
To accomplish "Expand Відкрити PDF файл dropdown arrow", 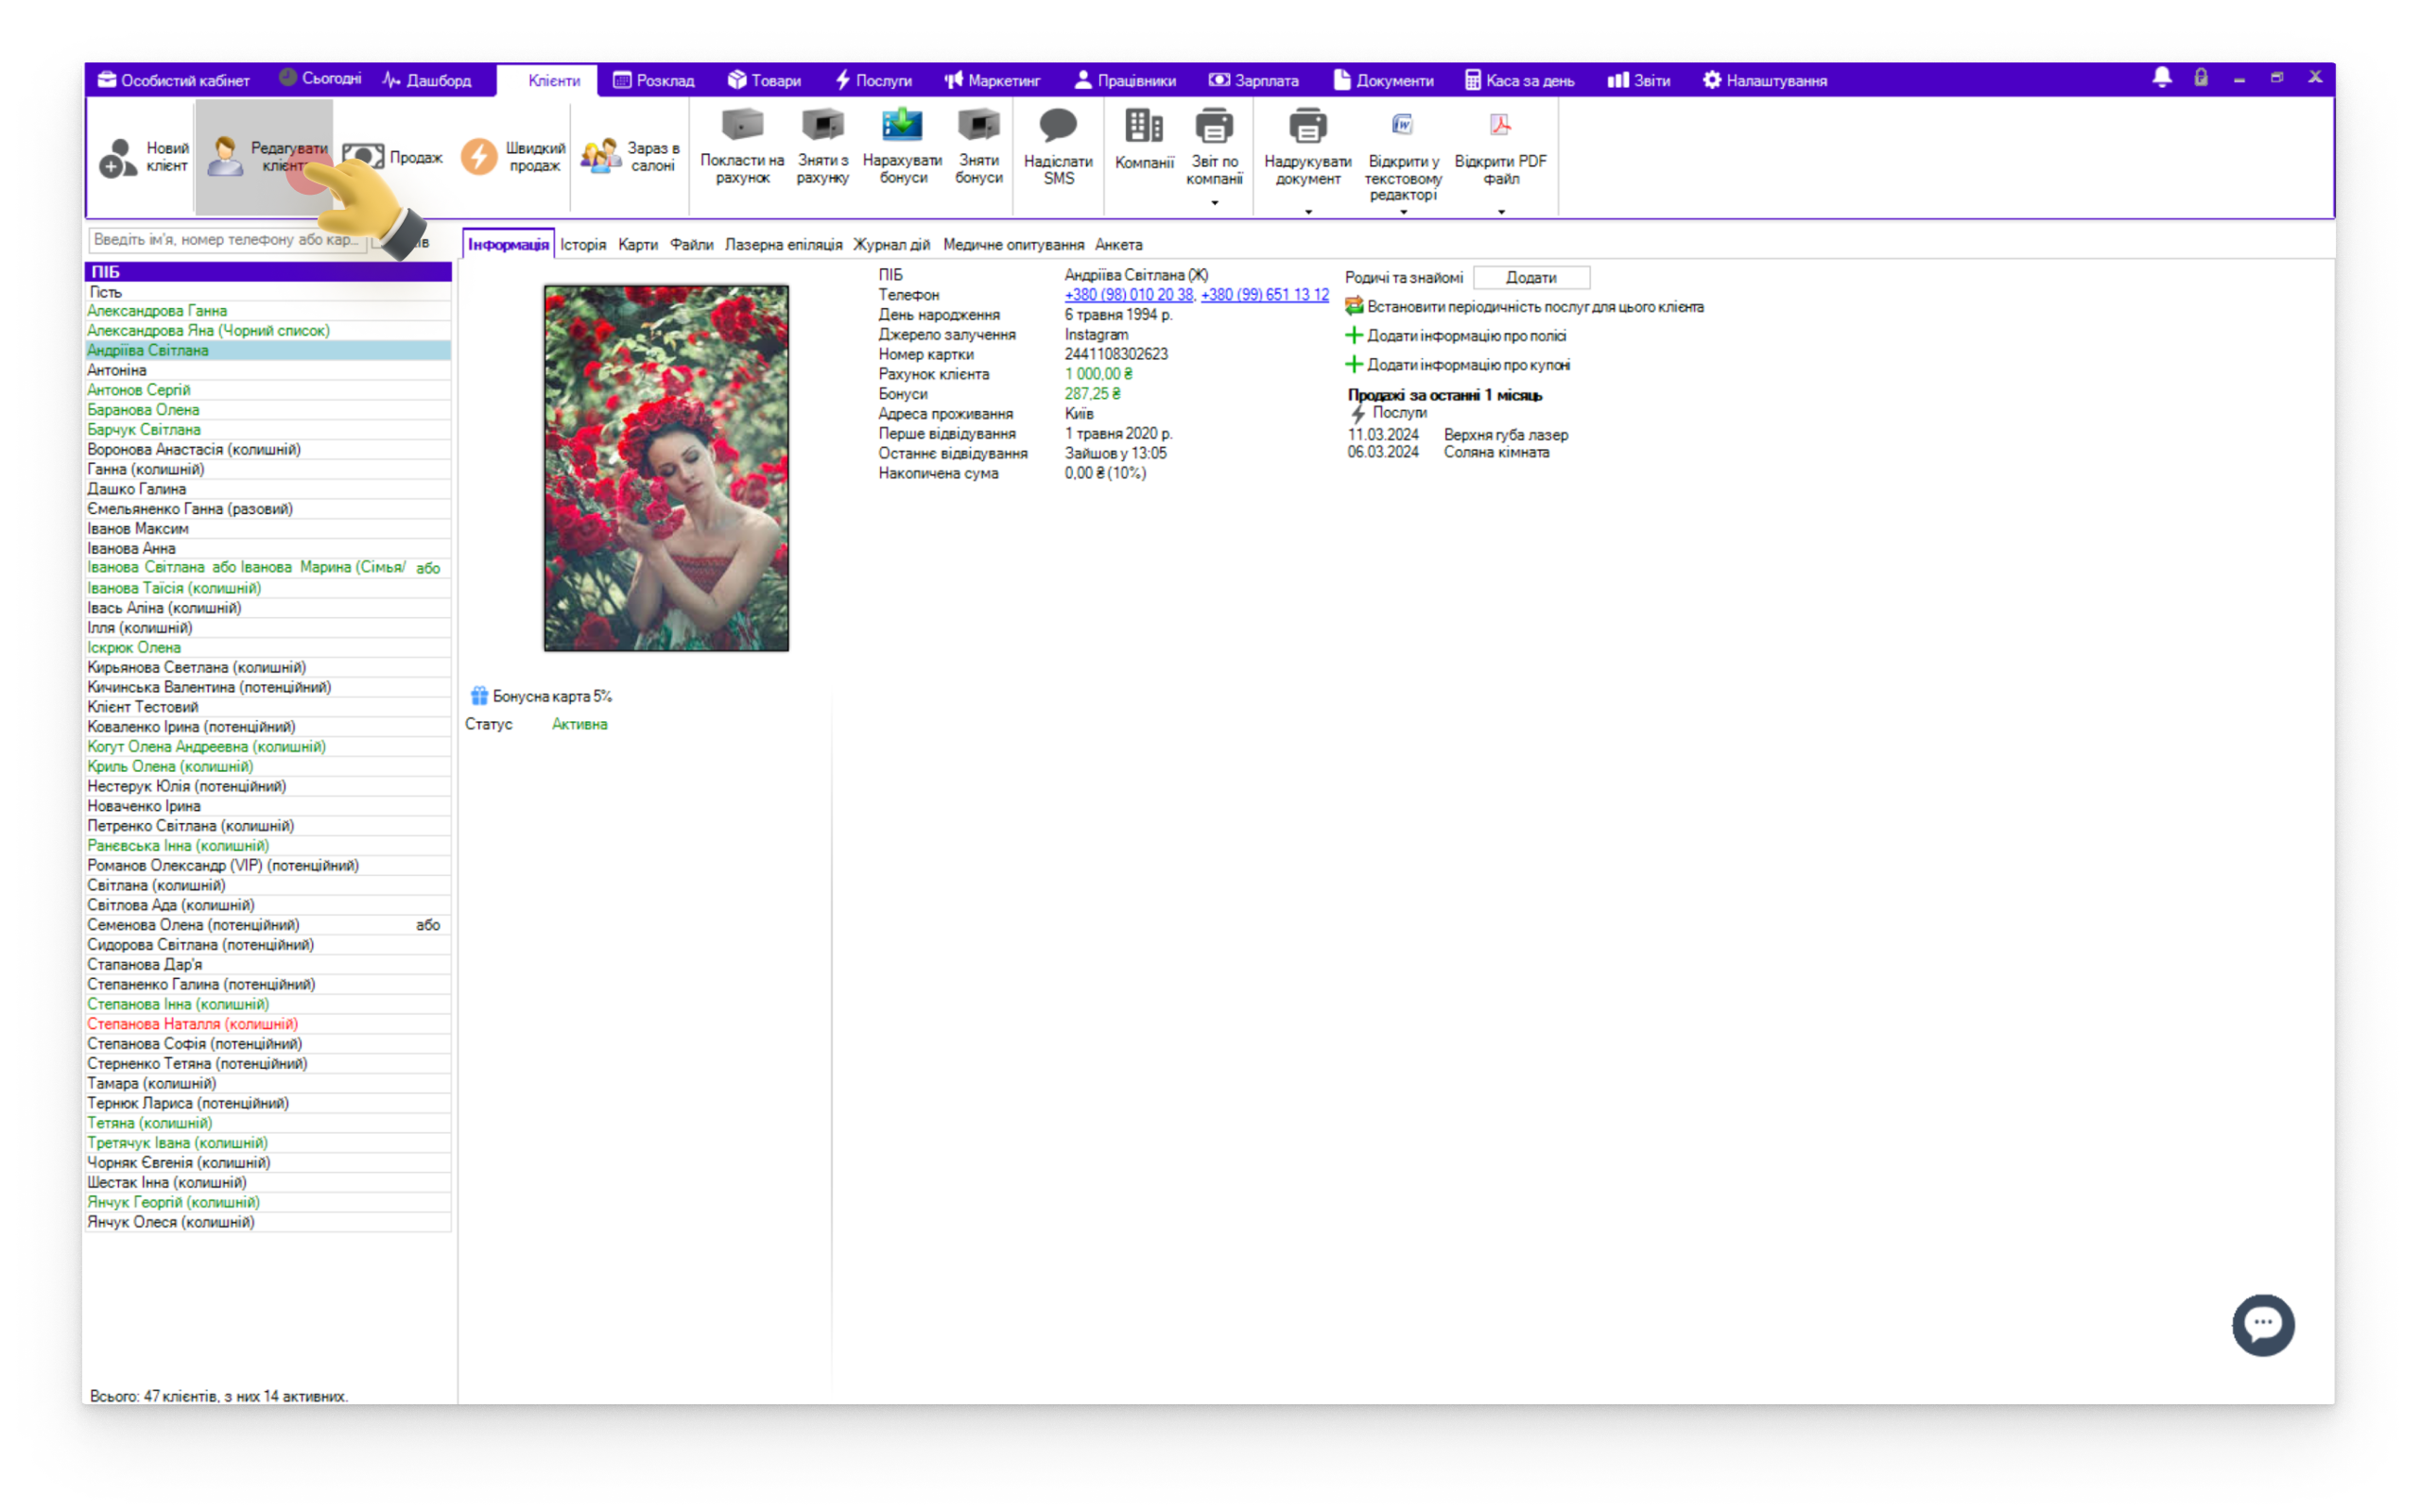I will click(x=1501, y=212).
